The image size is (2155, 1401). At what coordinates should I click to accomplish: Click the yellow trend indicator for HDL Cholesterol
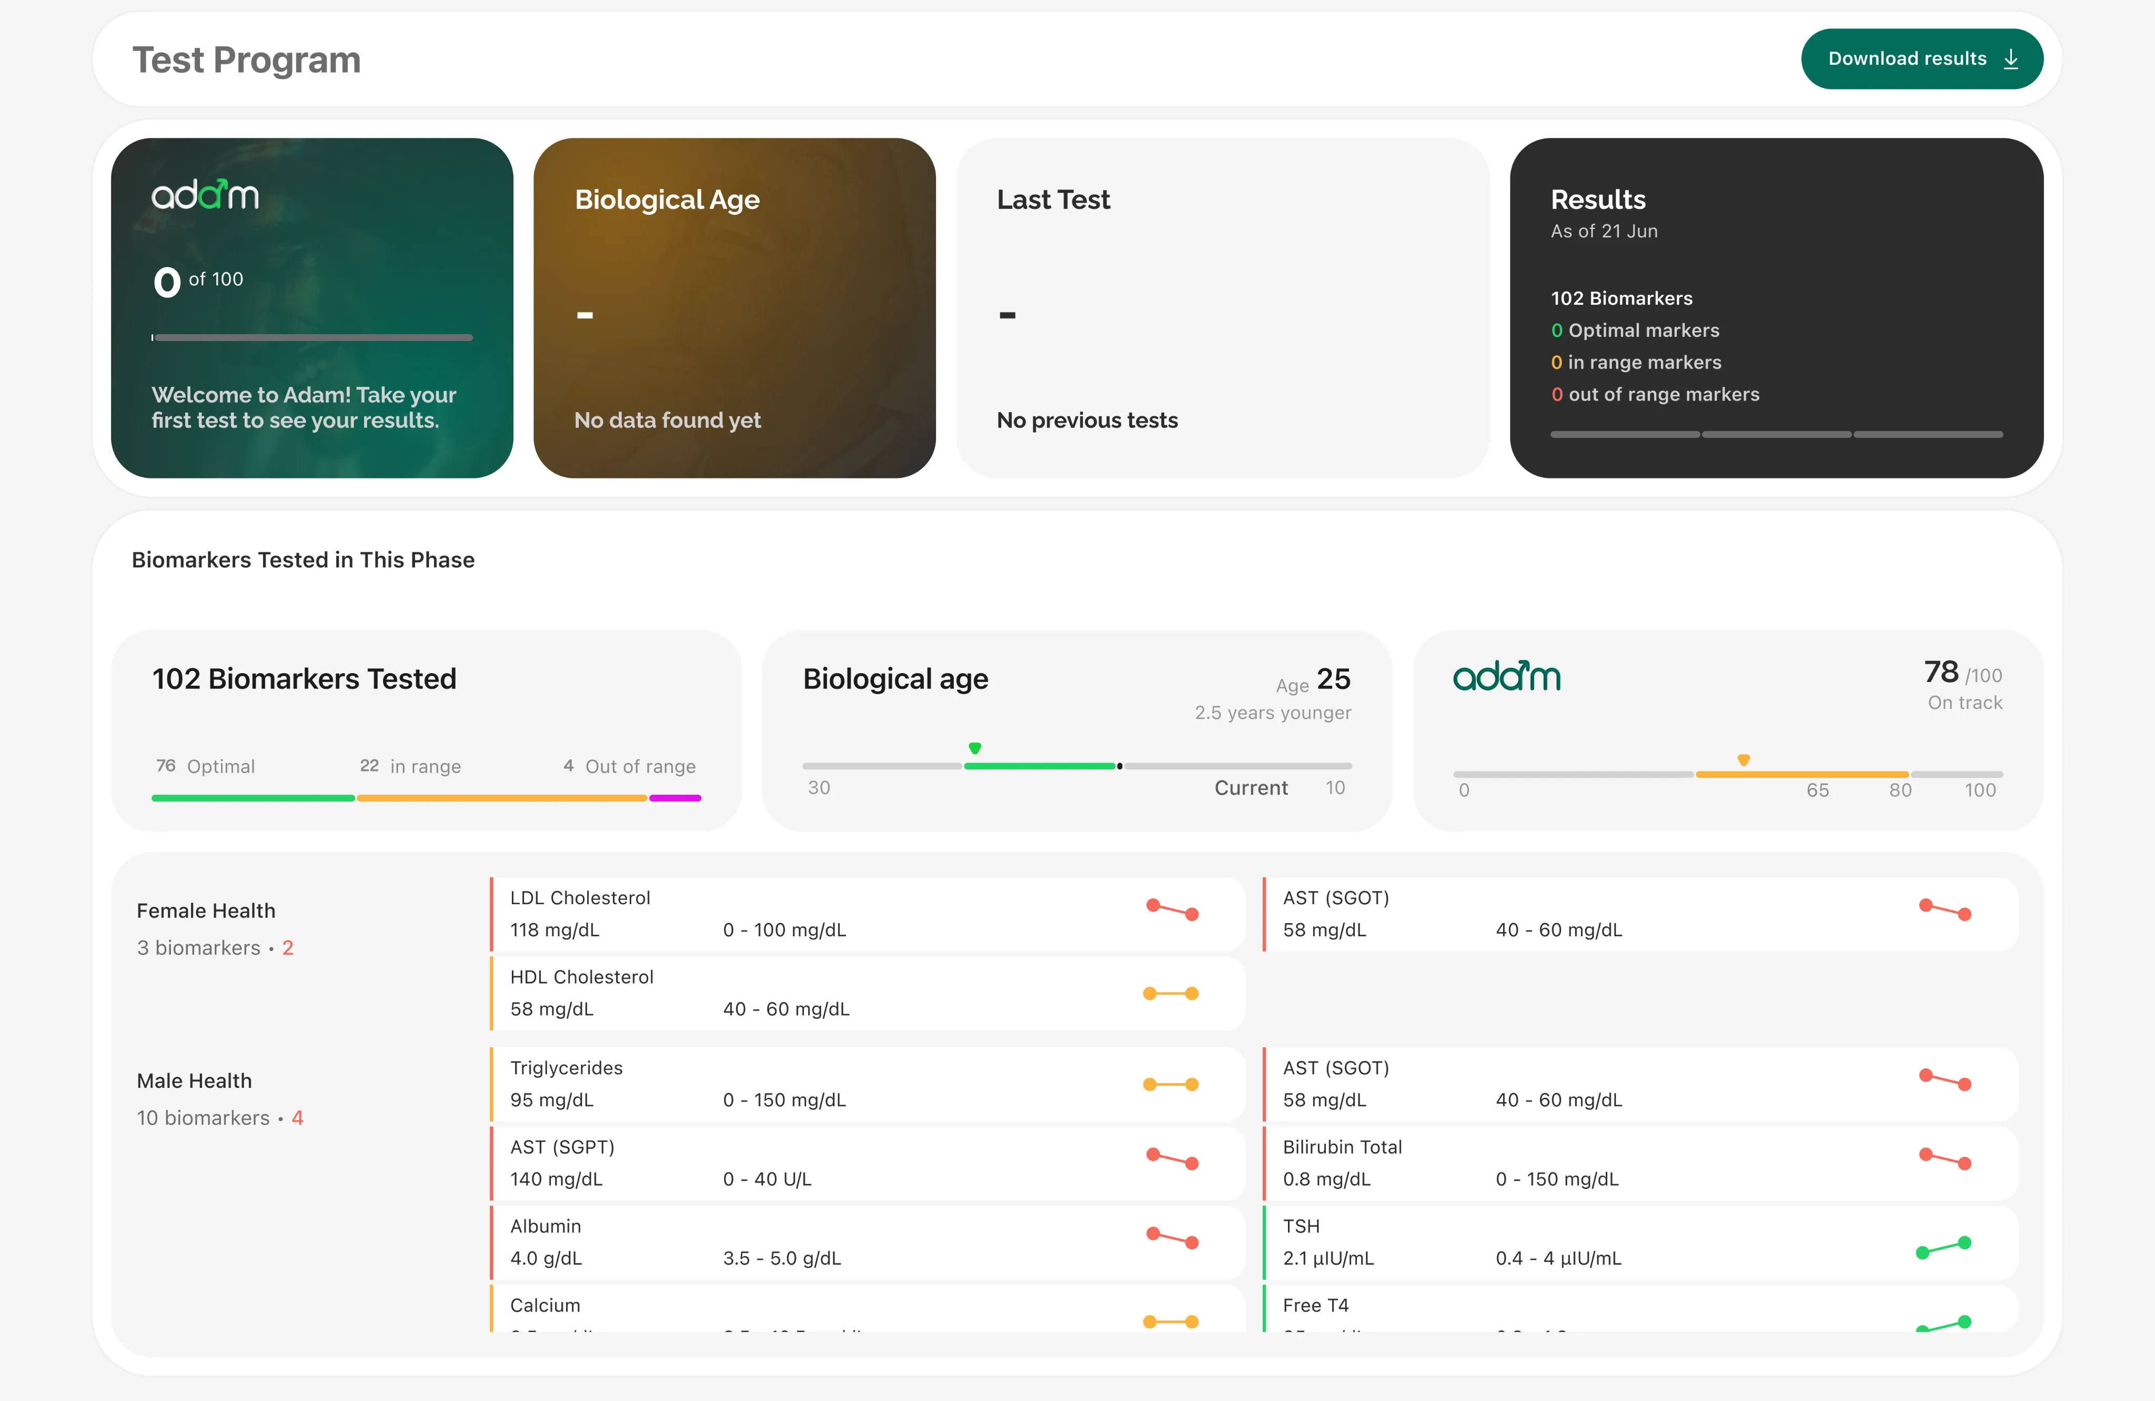coord(1173,993)
